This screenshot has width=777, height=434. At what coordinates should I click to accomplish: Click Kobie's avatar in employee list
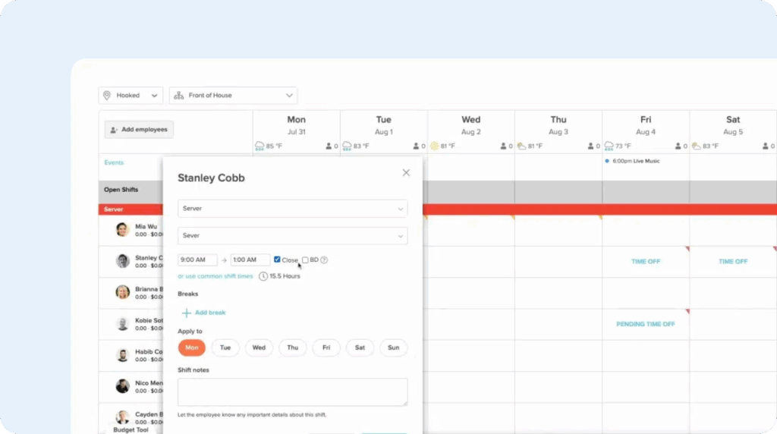[122, 323]
